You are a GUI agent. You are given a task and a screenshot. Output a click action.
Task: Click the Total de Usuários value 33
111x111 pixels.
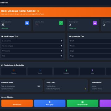[x=3, y=25]
